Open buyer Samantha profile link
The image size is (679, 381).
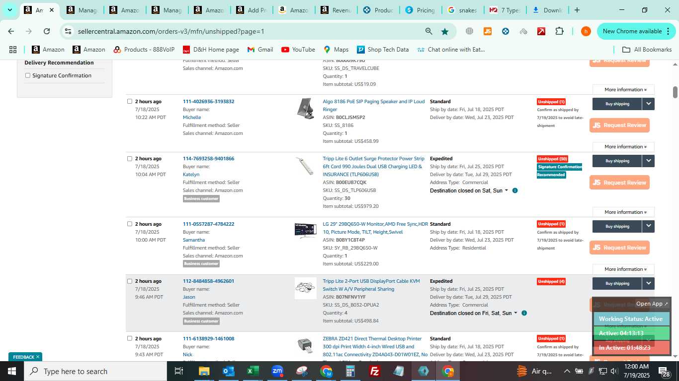[x=194, y=240]
